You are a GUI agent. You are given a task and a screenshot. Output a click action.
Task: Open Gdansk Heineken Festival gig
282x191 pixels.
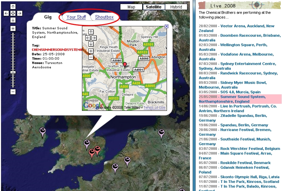234,170
